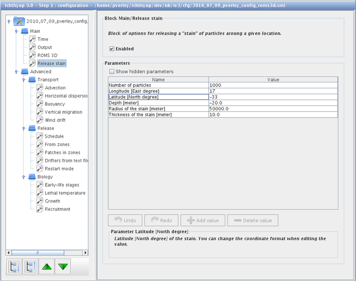Viewport: 356px width, 281px height.
Task: Edit the Number of particles value
Action: point(273,85)
